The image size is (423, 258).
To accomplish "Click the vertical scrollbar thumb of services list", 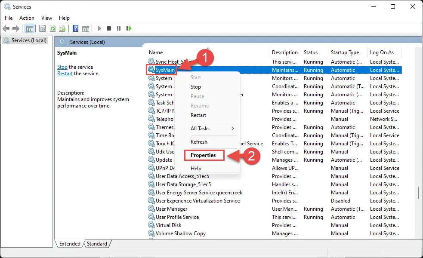I will [x=418, y=193].
